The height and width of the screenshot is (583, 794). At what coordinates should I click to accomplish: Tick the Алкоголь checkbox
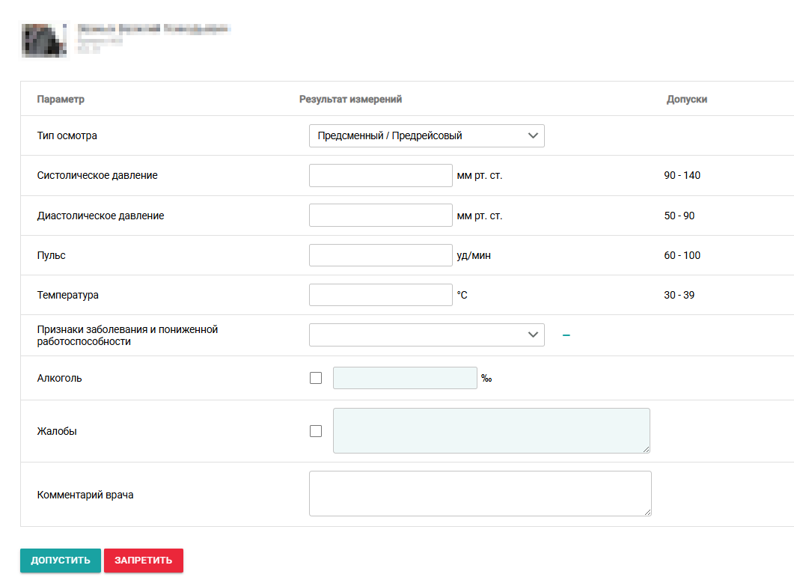click(316, 378)
